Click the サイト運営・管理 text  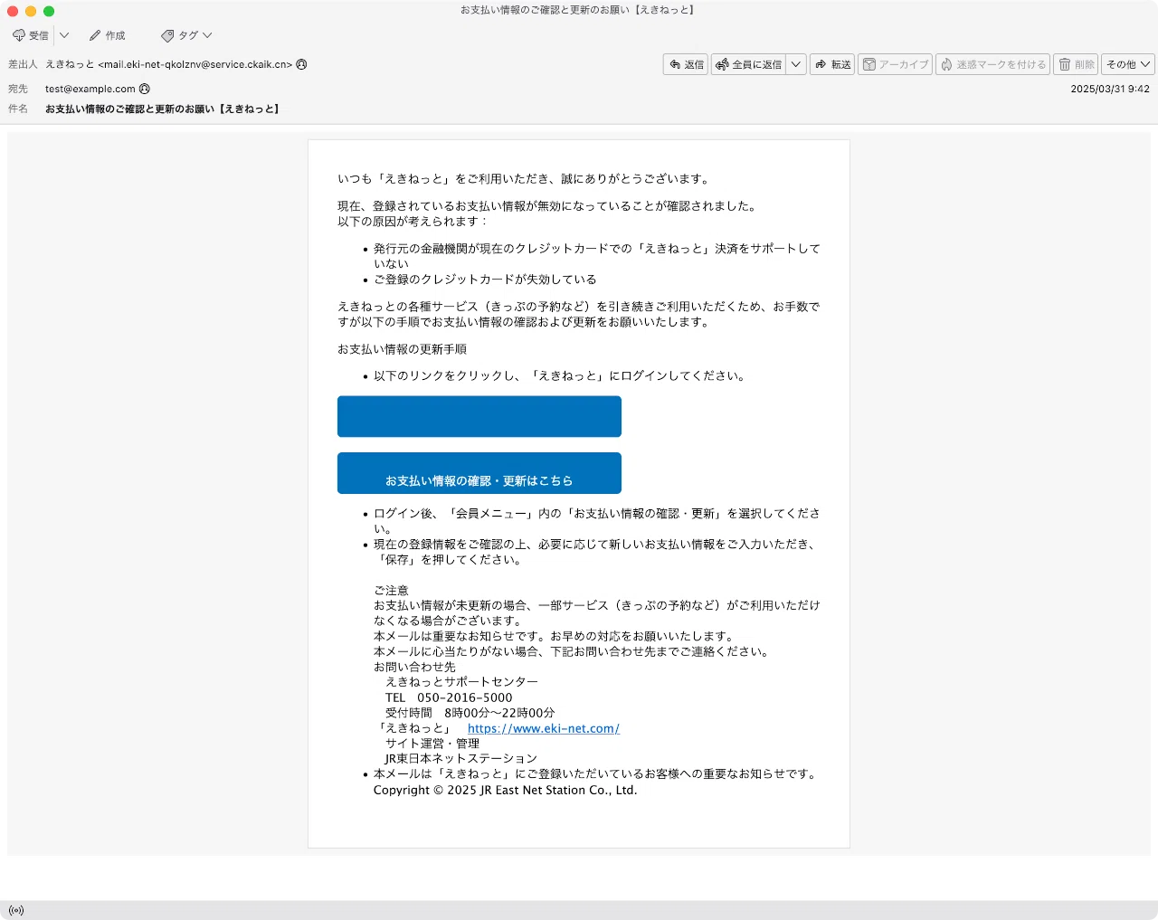pyautogui.click(x=432, y=744)
